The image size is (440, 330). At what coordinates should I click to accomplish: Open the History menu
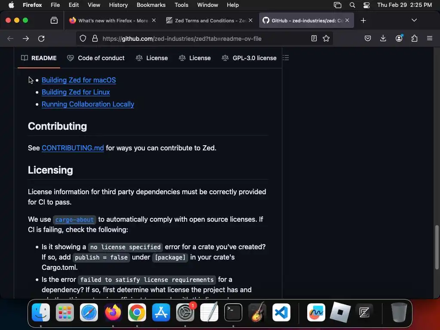pyautogui.click(x=118, y=5)
